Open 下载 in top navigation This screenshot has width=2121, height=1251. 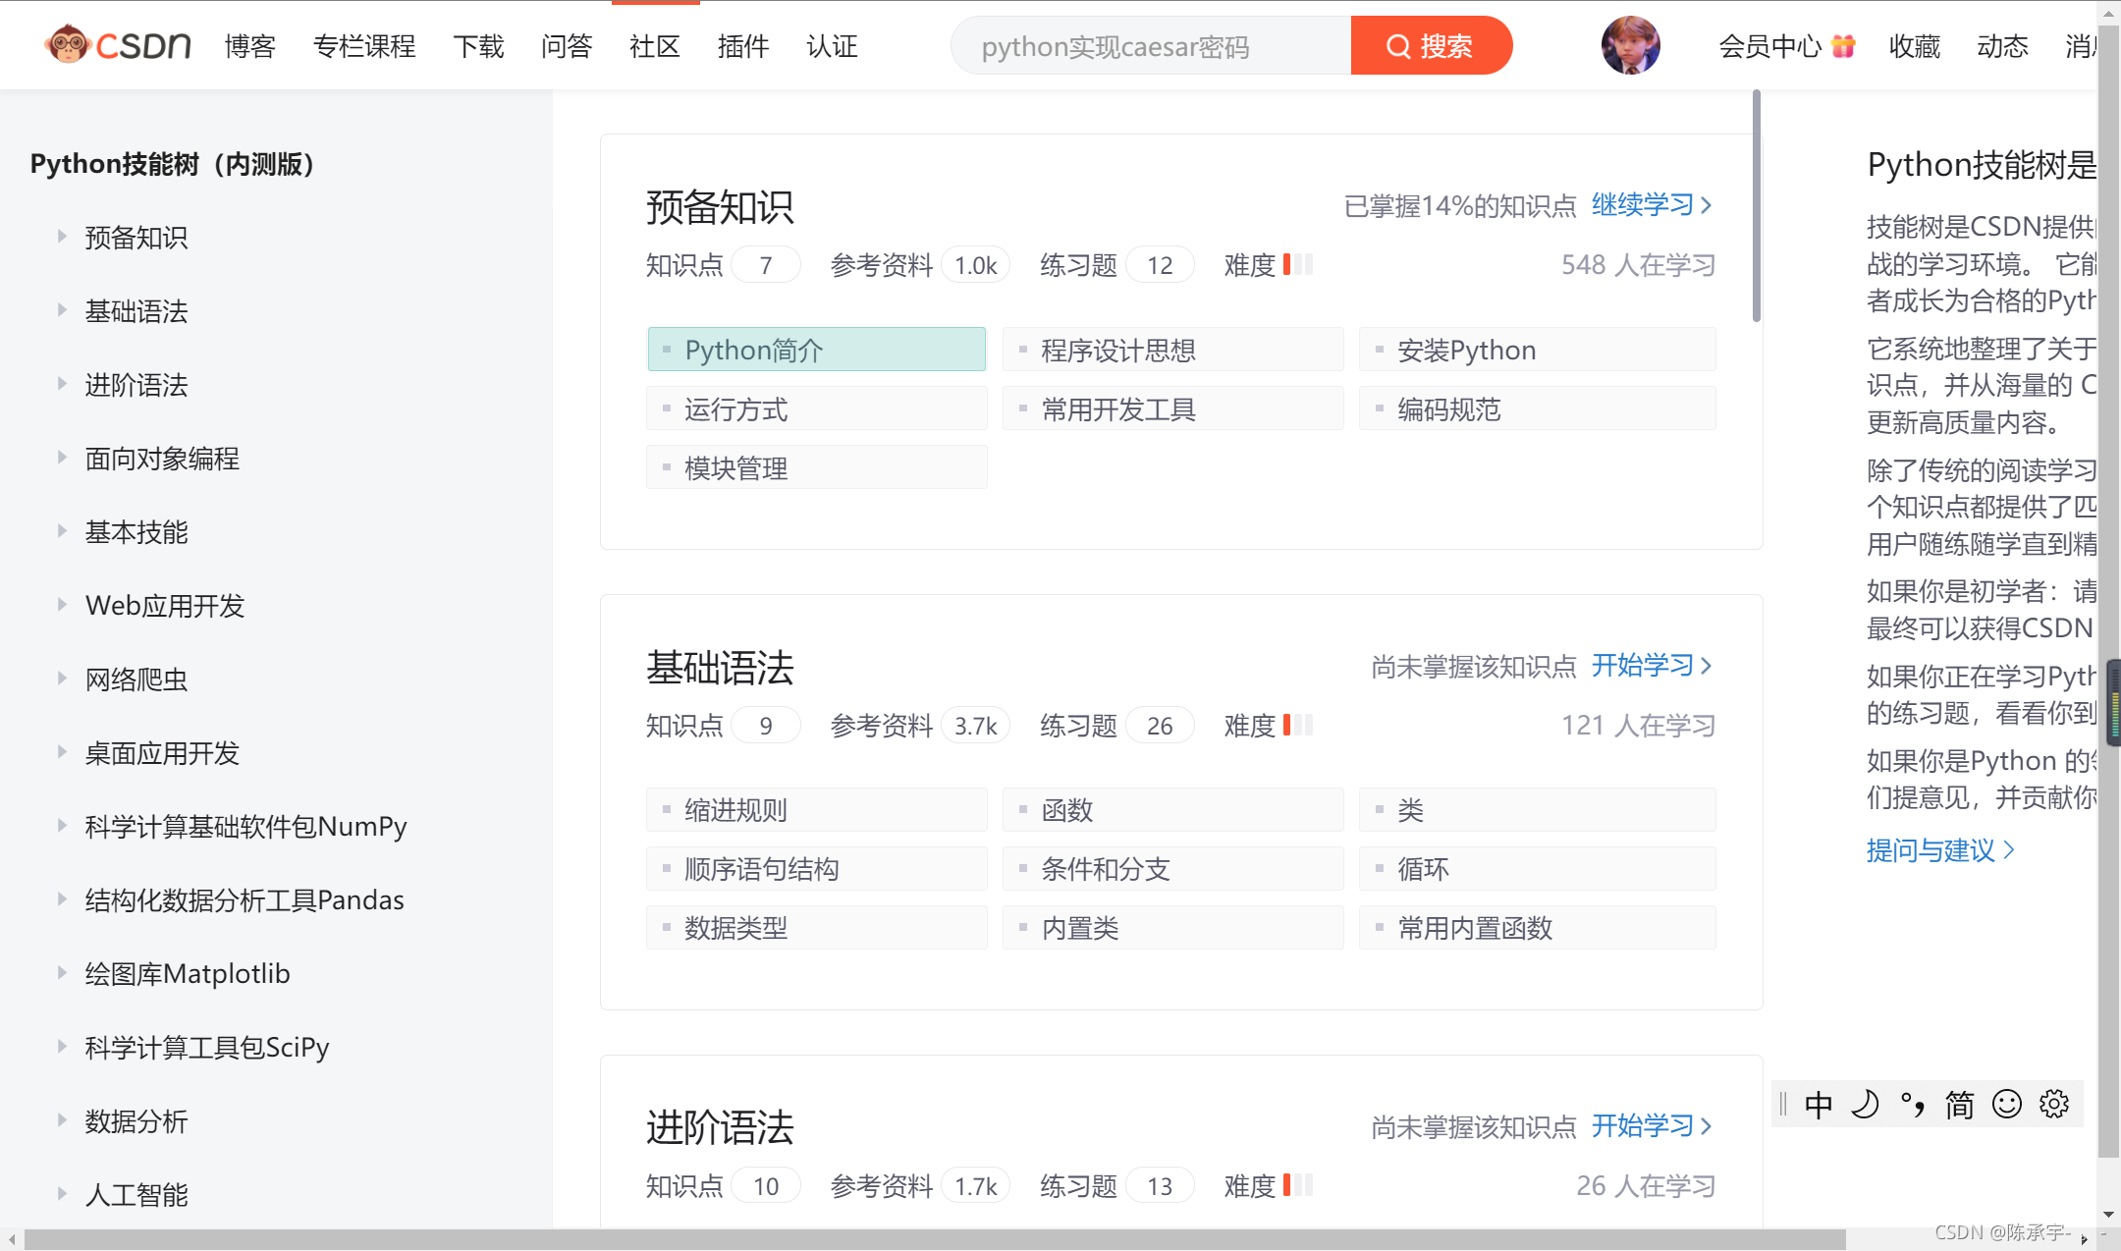[478, 46]
